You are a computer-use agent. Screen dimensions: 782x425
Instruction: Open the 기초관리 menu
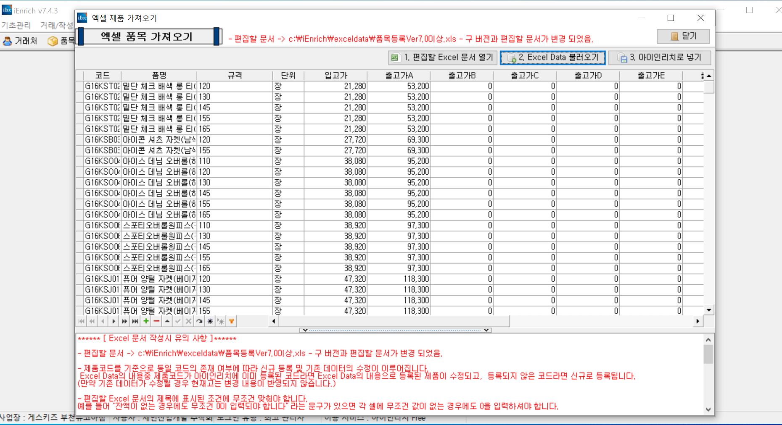(x=16, y=25)
